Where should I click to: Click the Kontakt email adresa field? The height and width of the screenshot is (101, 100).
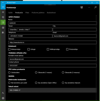(x=52, y=59)
